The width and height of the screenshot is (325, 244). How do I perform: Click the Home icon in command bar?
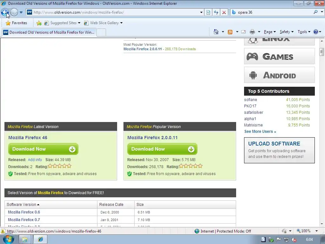coord(216,32)
